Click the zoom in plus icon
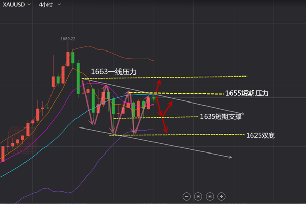The width and height of the screenshot is (306, 204). coord(221,196)
